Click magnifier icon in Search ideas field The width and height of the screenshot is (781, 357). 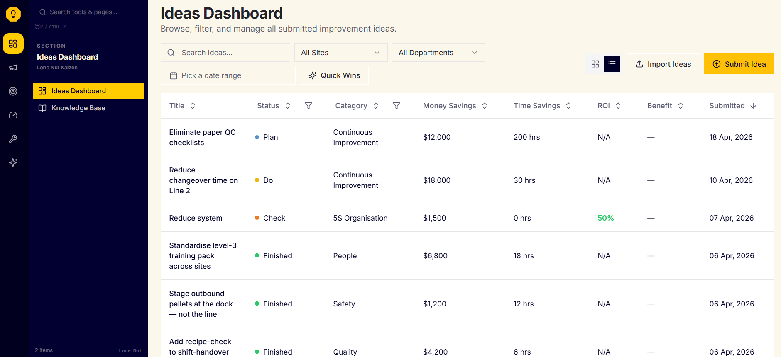171,53
